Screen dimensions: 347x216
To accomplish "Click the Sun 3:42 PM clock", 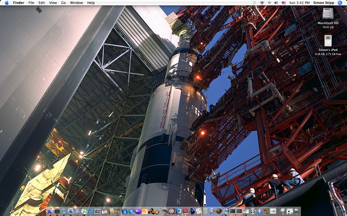I will [x=299, y=2].
